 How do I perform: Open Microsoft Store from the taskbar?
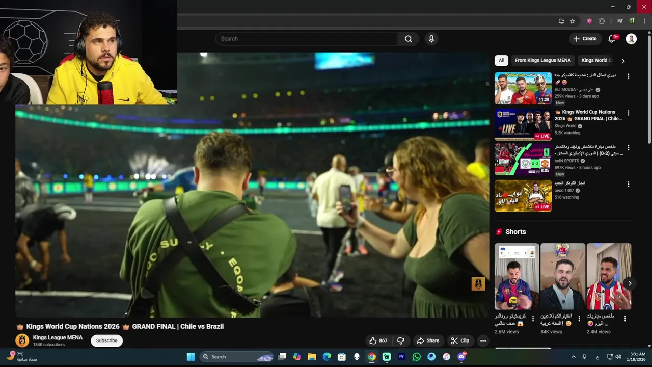click(342, 357)
